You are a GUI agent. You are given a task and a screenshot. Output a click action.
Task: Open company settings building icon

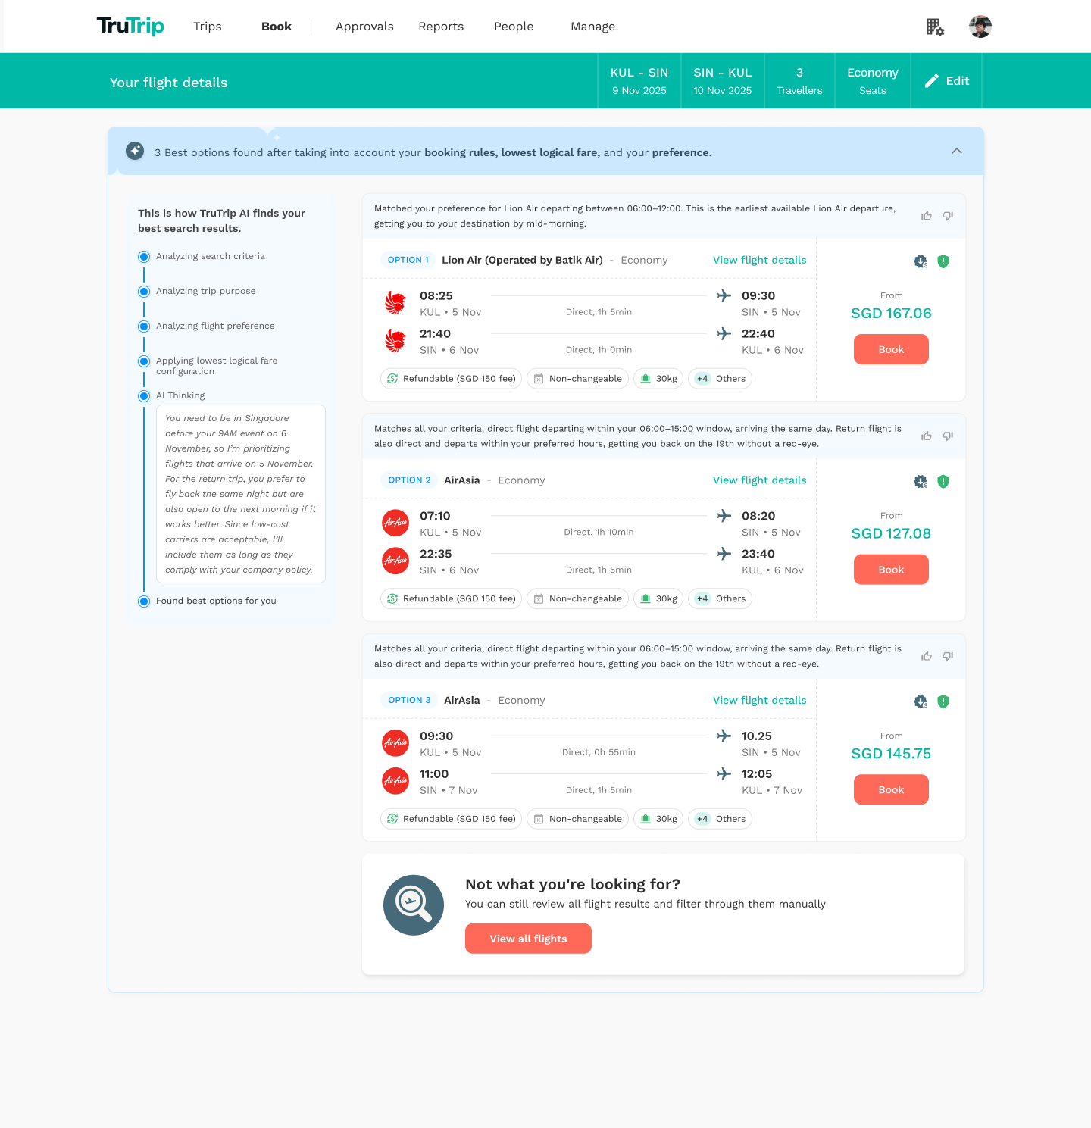(935, 27)
